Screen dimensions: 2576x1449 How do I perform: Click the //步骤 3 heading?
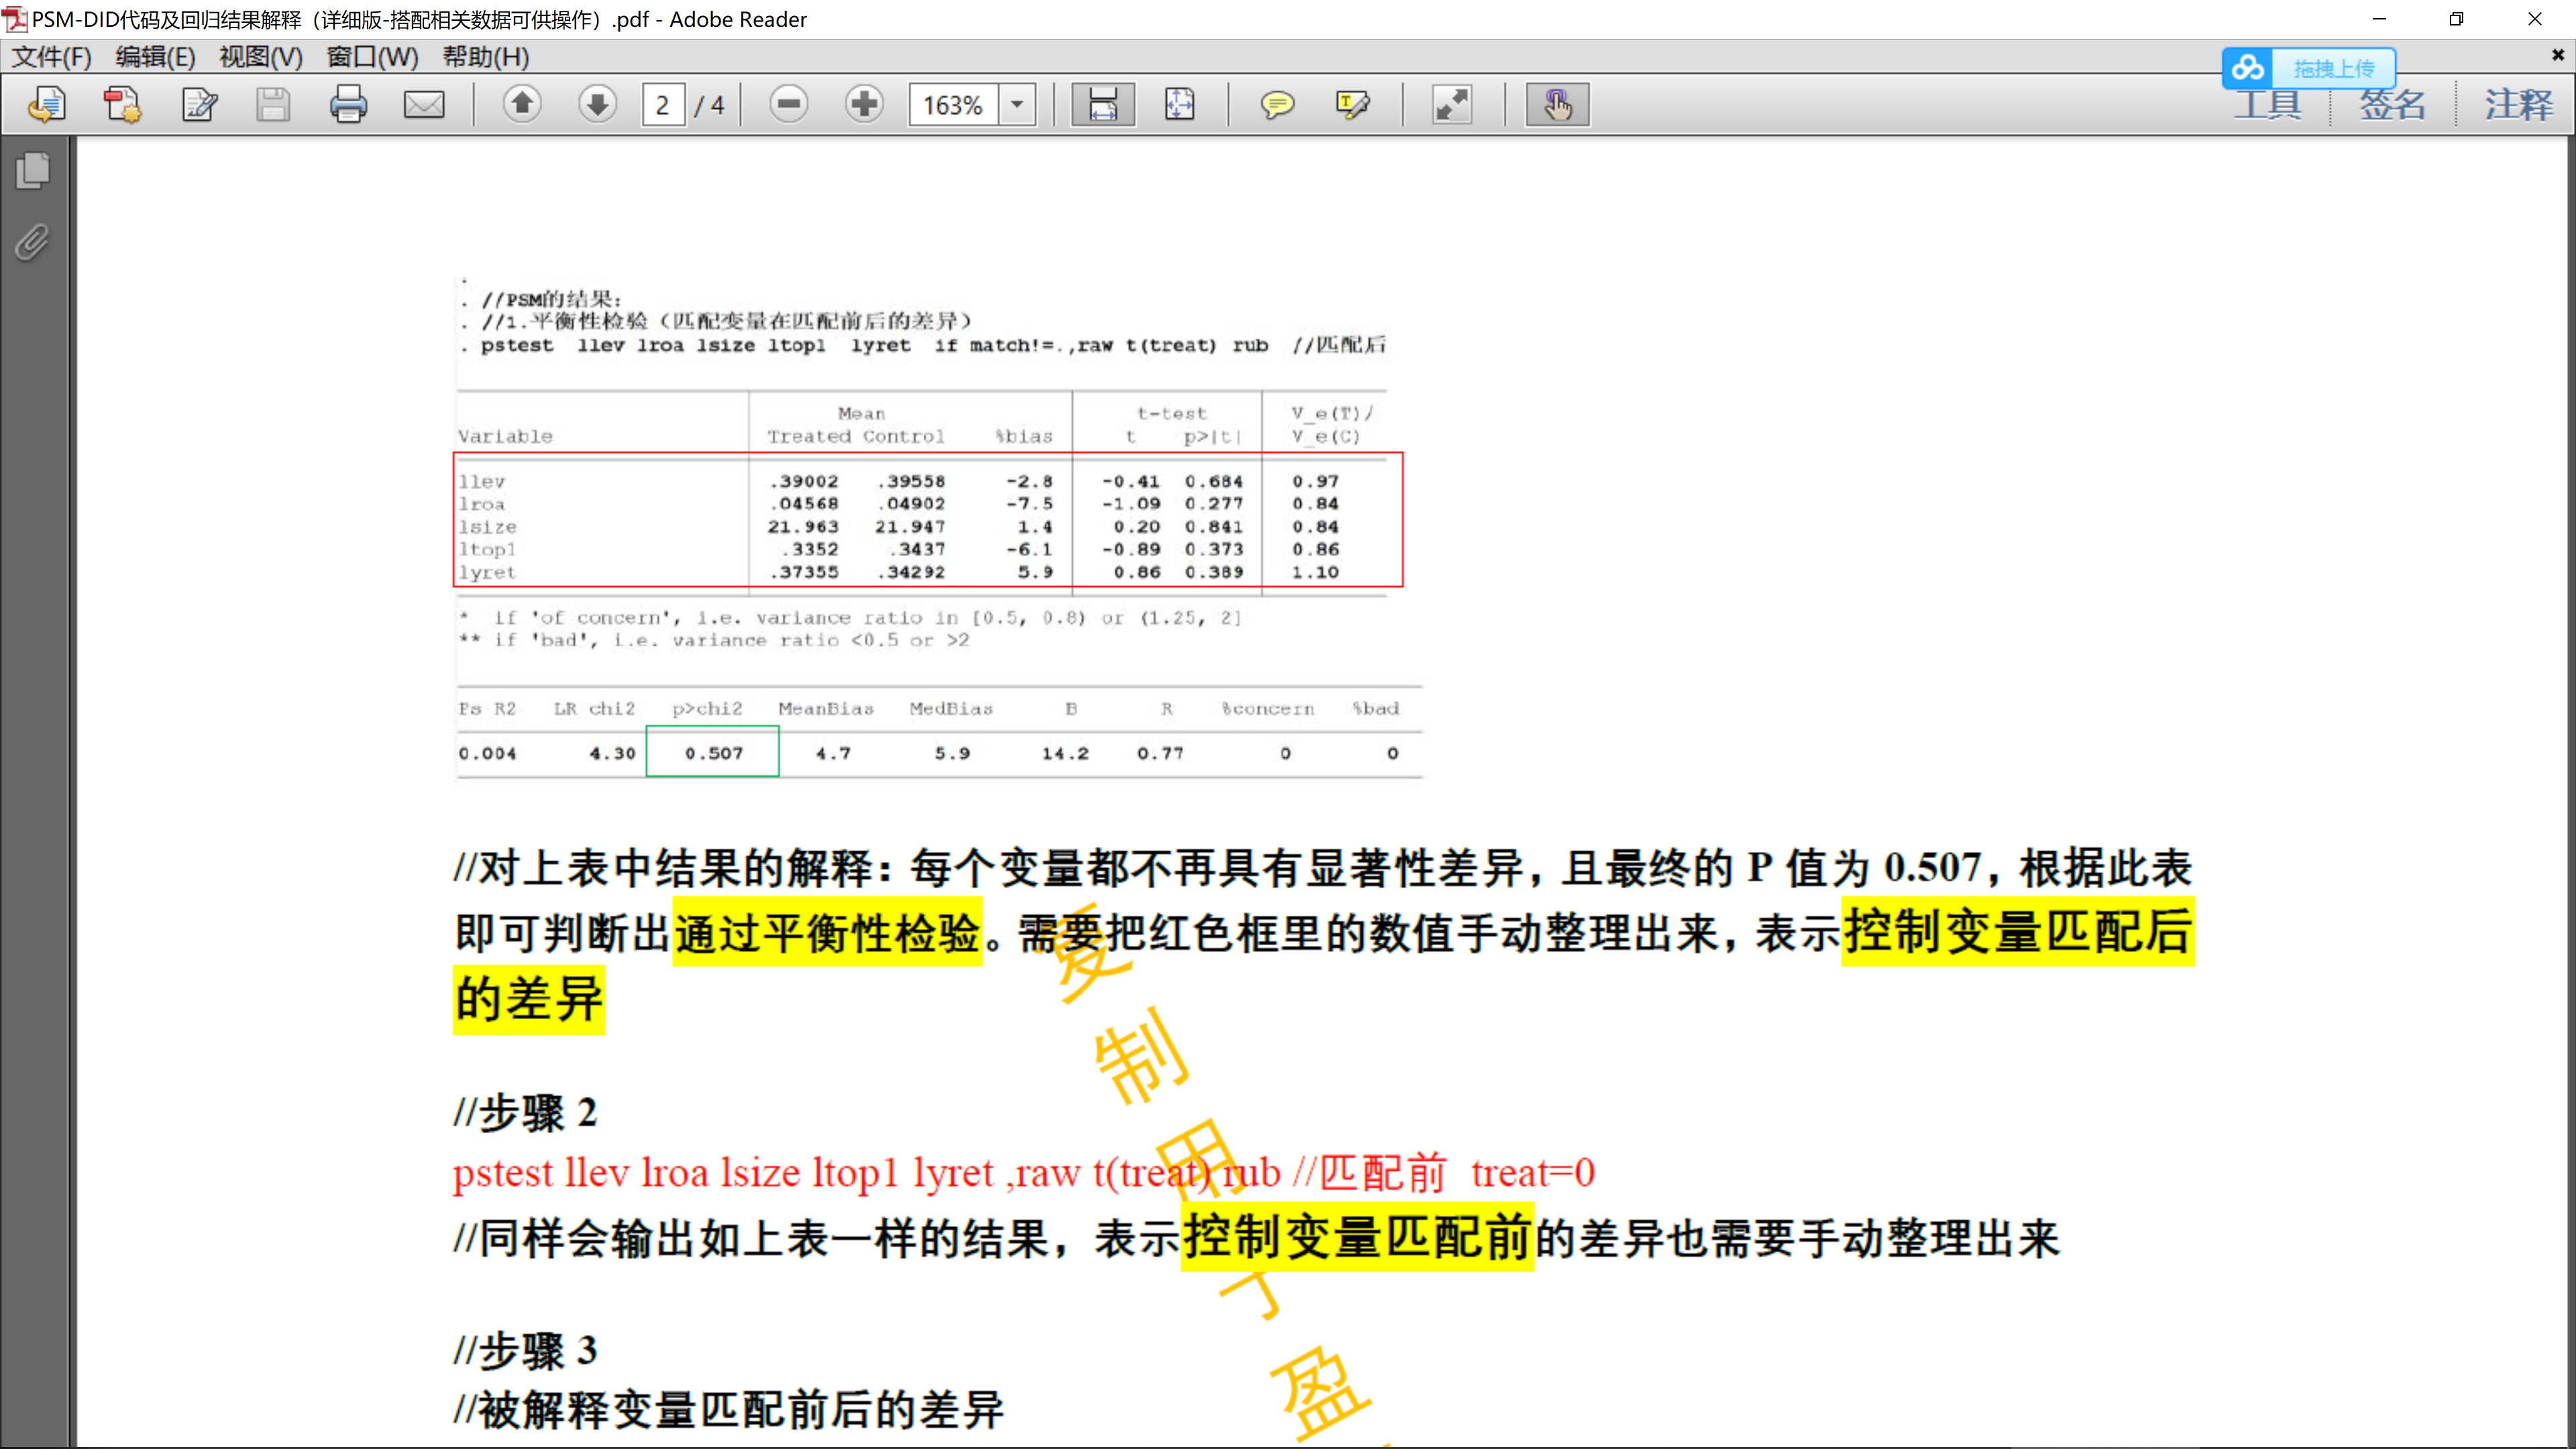526,1351
